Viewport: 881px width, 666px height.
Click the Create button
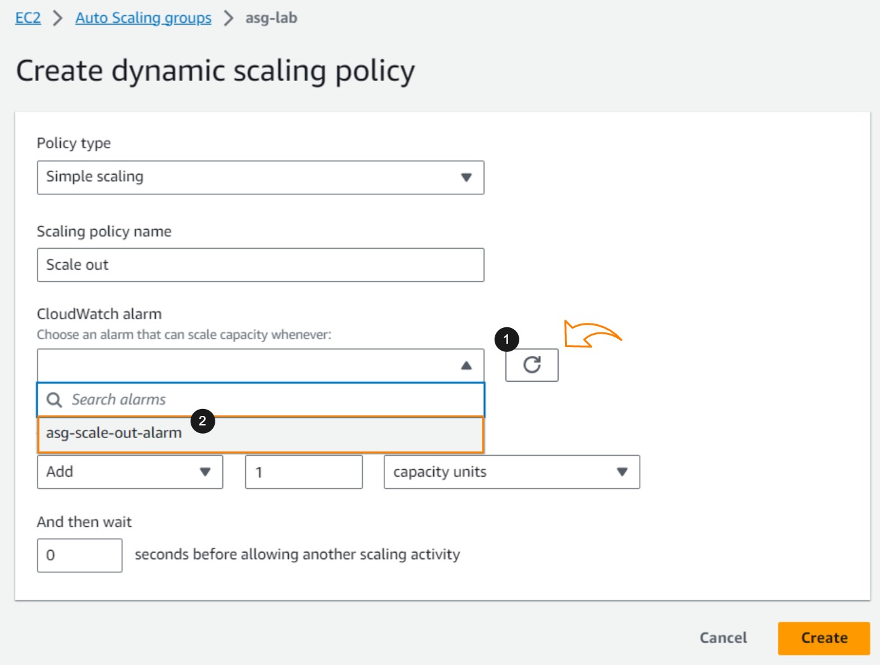(823, 638)
